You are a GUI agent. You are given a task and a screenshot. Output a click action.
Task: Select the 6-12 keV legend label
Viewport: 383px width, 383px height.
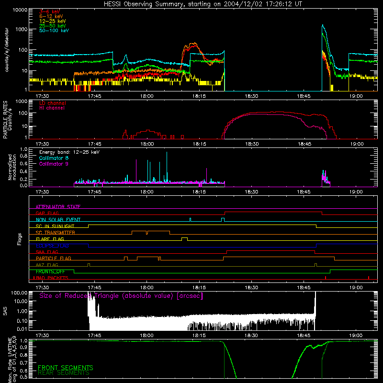point(51,16)
